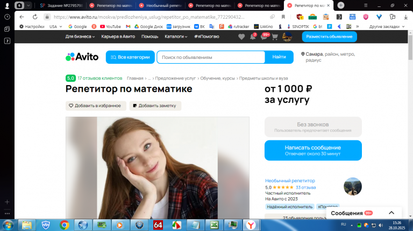Open the Самара location selector
Viewport: 413px width, 231px height.
[x=328, y=57]
